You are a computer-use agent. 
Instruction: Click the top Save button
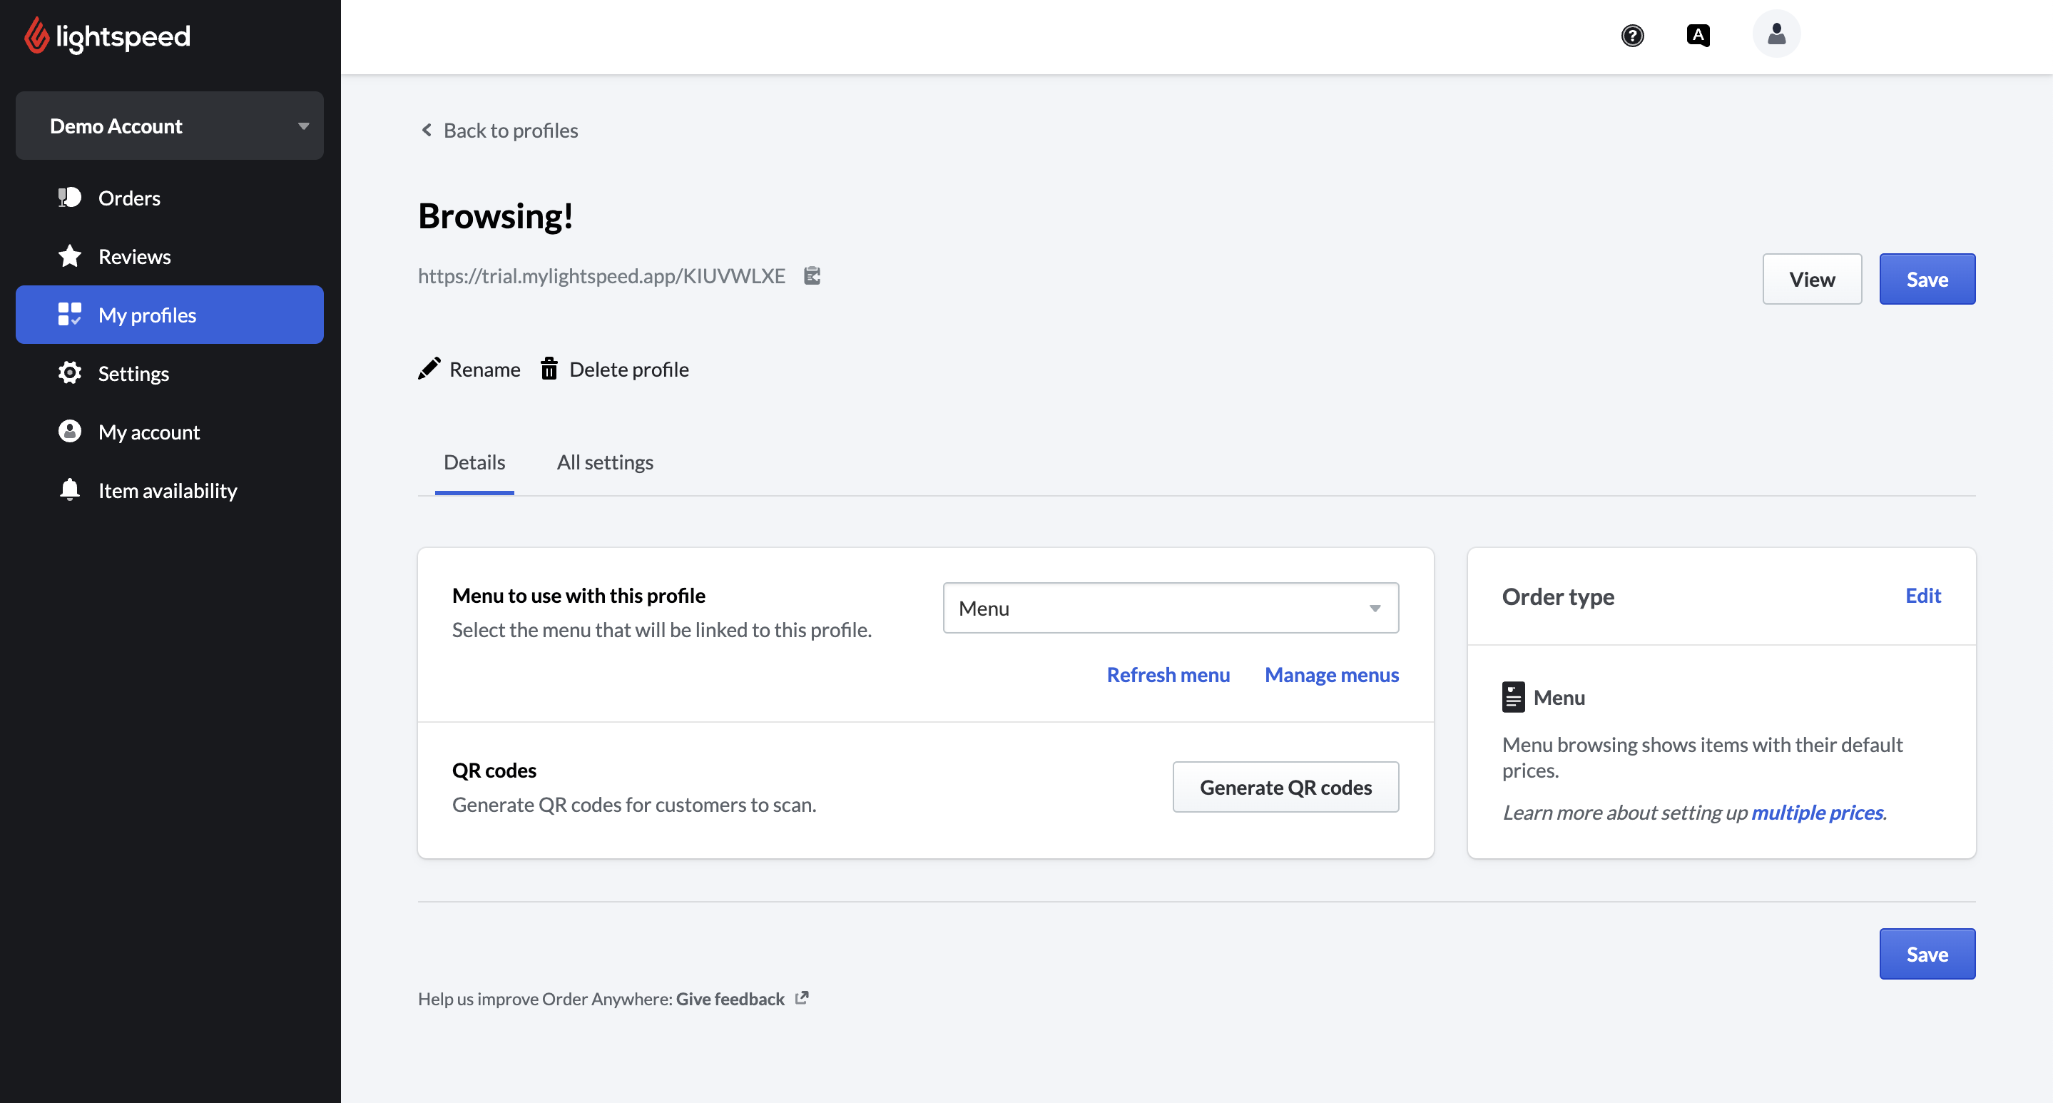click(x=1926, y=279)
